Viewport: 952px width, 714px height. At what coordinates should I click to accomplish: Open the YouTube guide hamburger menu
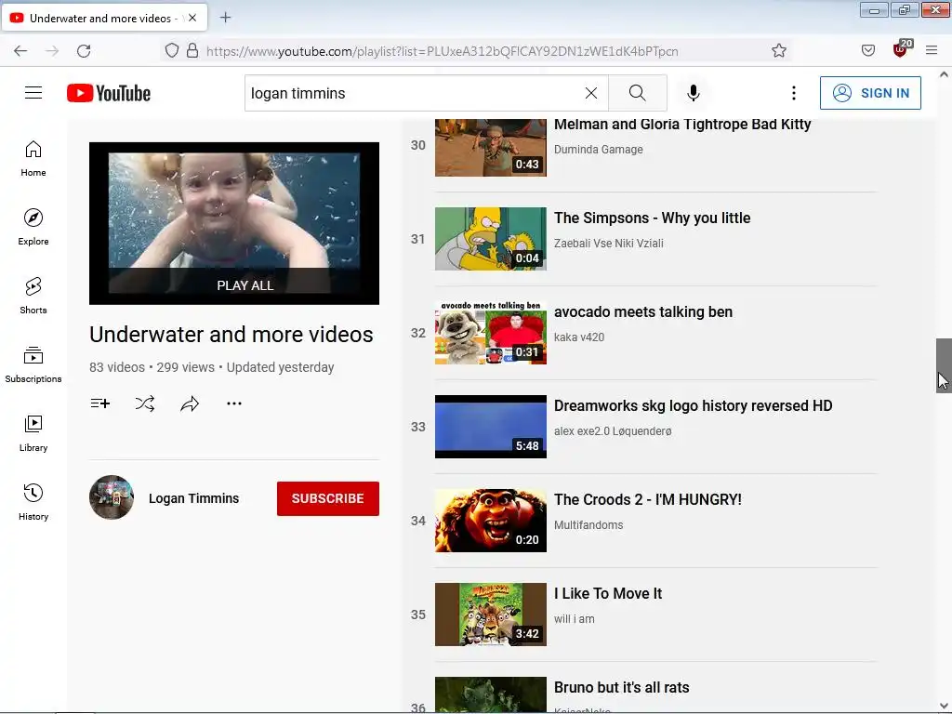(33, 93)
